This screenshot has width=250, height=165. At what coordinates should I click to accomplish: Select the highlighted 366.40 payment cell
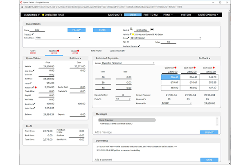click(171, 77)
